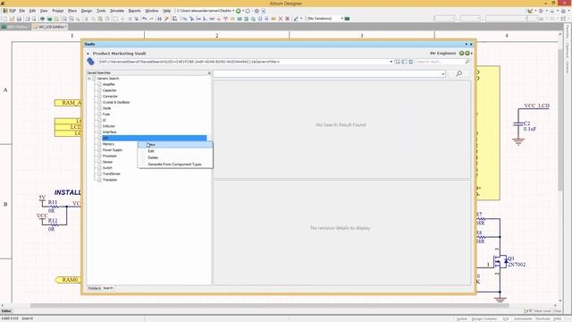Select the Connector saved search
The width and height of the screenshot is (572, 322).
110,97
